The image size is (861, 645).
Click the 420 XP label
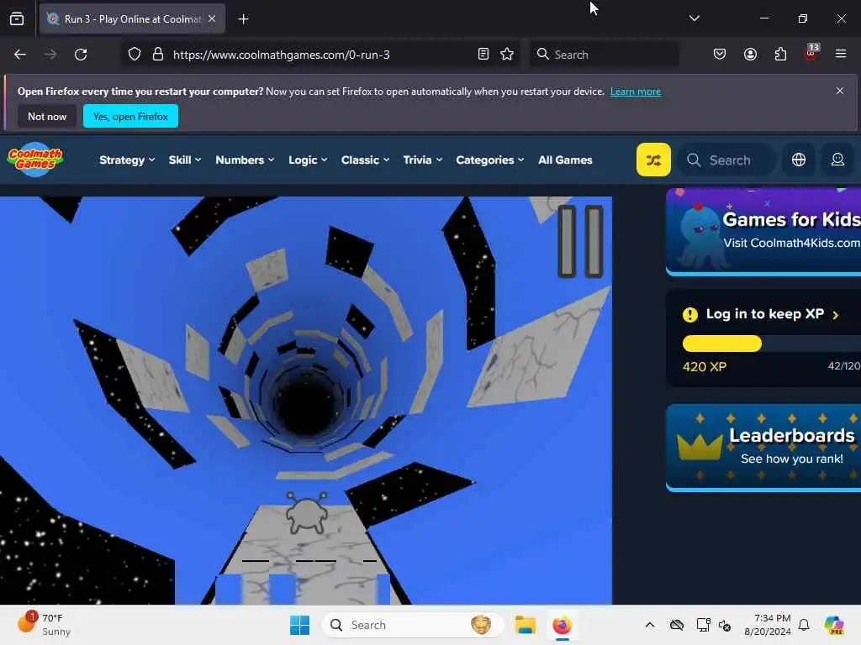click(x=705, y=367)
